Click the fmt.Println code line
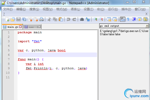150x100 pixels. pyautogui.click(x=56, y=68)
